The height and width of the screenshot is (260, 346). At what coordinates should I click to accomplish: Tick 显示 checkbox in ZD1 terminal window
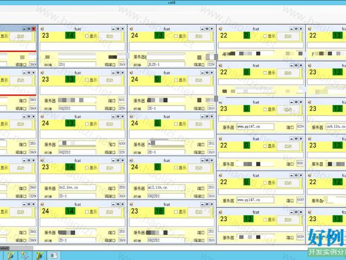coord(87,36)
